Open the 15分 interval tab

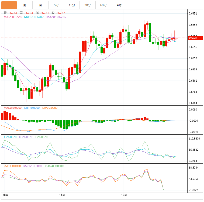pyautogui.click(x=72, y=5)
